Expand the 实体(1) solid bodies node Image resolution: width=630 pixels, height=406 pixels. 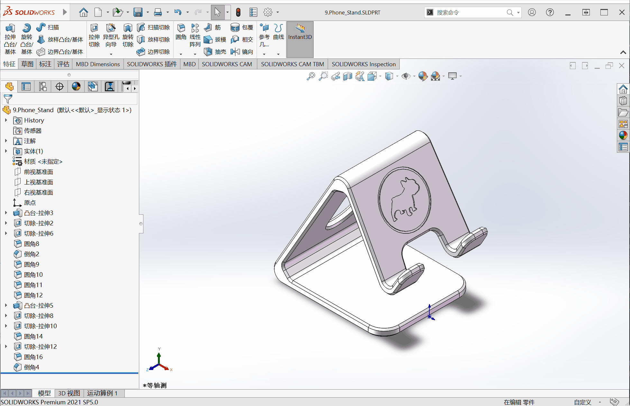(6, 151)
